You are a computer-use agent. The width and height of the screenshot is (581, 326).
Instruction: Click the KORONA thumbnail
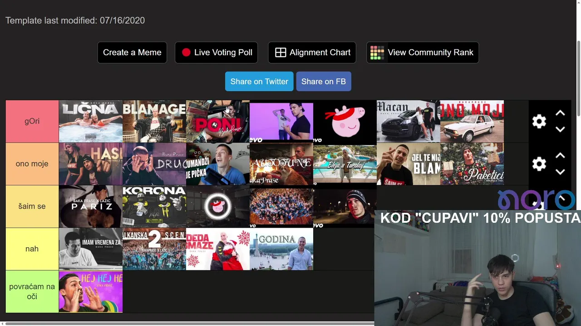154,206
